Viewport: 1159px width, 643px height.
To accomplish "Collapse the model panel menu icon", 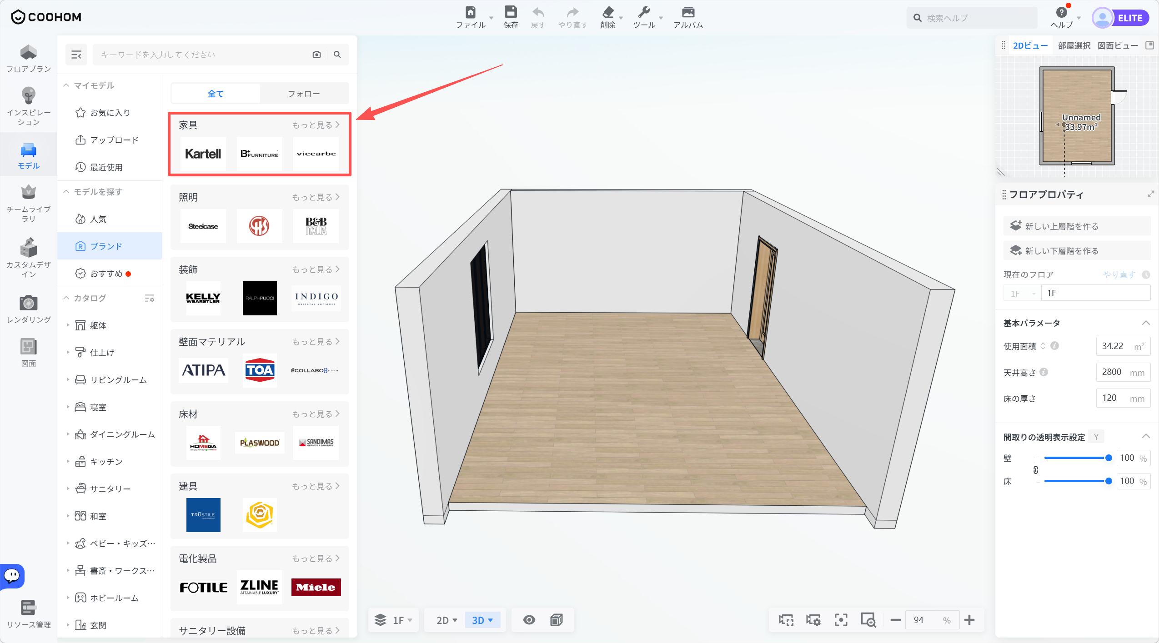I will click(x=76, y=55).
